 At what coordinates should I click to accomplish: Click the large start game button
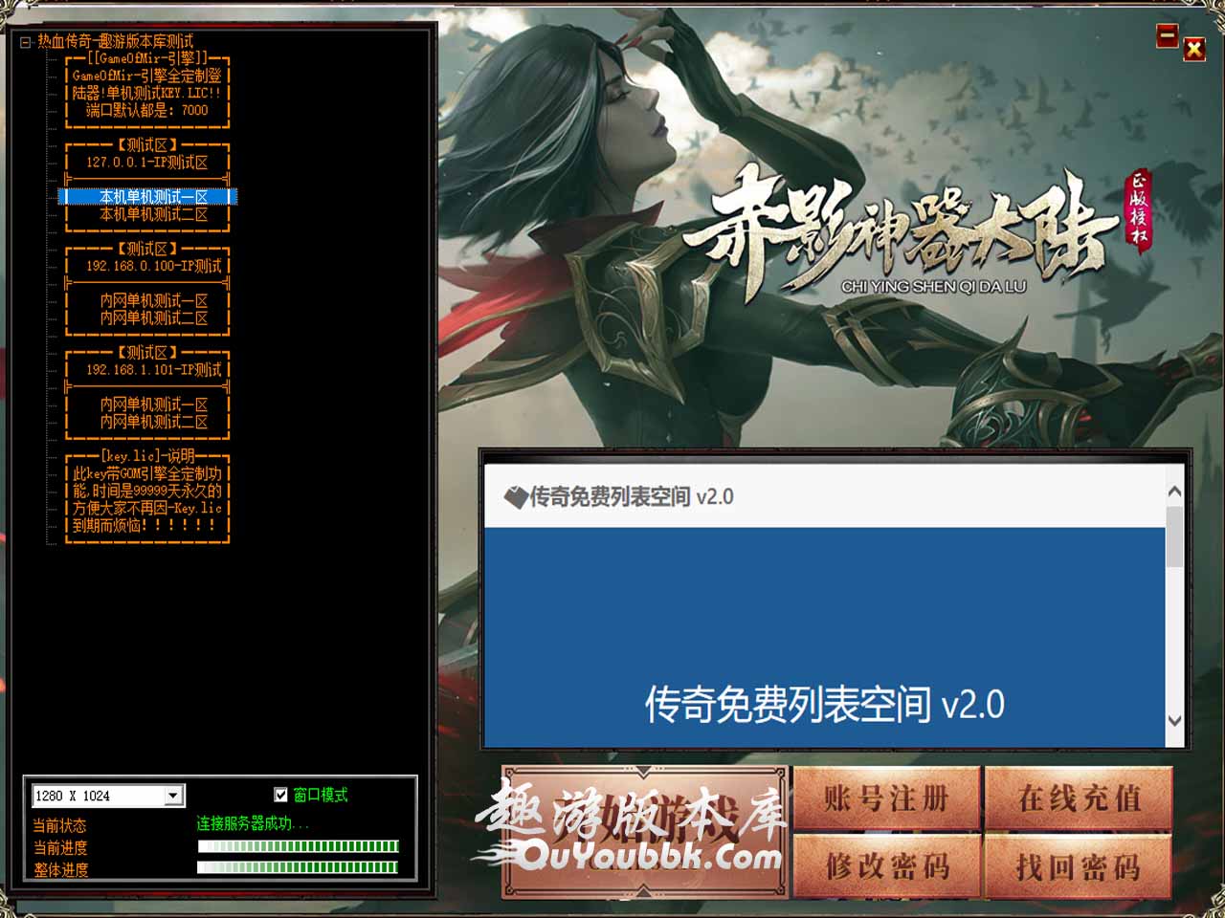pos(645,831)
